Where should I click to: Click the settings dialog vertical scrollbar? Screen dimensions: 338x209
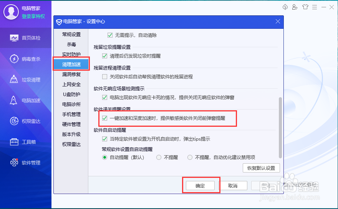point(280,128)
